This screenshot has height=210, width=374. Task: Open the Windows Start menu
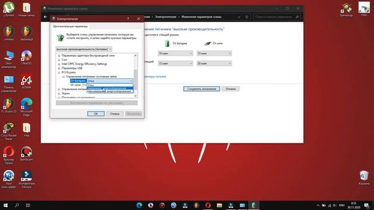pos(5,205)
